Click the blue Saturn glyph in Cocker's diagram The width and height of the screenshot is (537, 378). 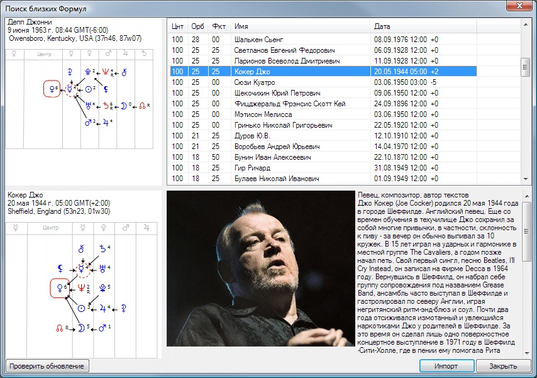102,249
